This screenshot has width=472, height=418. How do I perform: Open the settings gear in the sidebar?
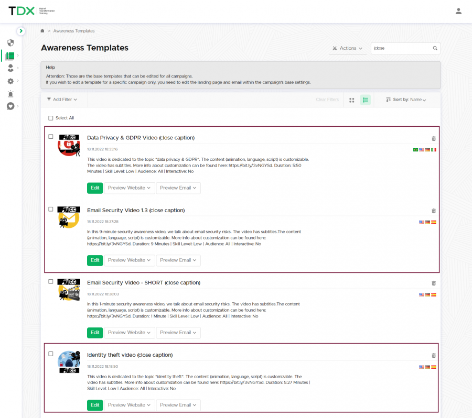10,81
